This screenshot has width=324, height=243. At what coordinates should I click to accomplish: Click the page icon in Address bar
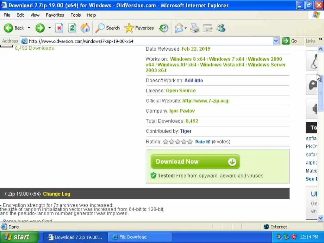[24, 41]
